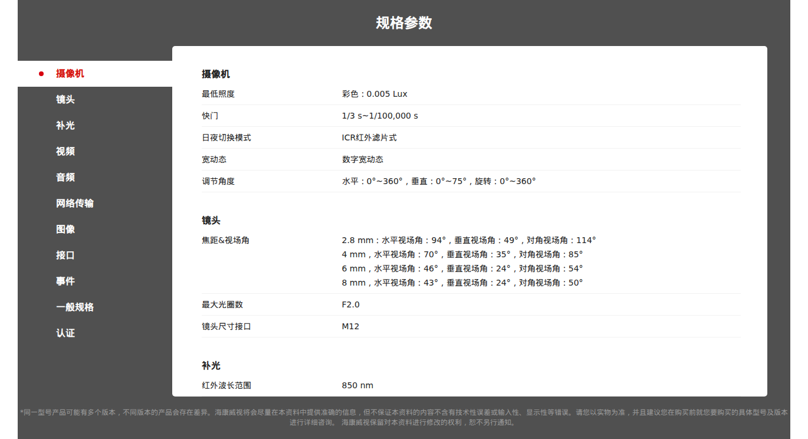Click the 宽动态 row label
The width and height of the screenshot is (808, 439).
coord(214,159)
